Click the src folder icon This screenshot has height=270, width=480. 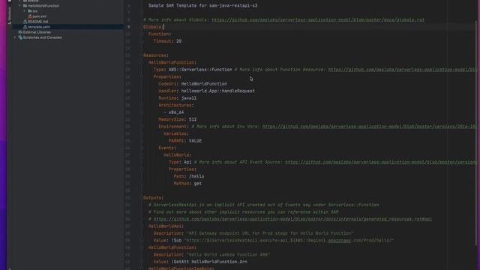pos(30,11)
